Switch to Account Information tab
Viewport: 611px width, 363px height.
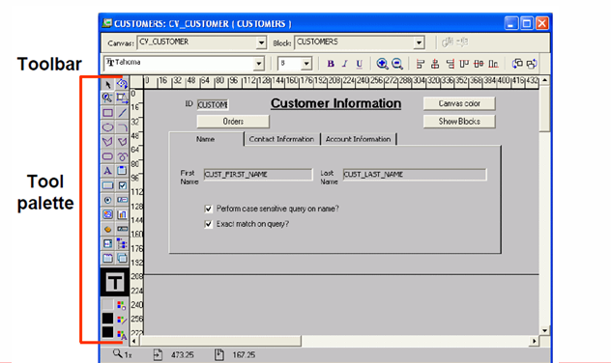coord(358,139)
